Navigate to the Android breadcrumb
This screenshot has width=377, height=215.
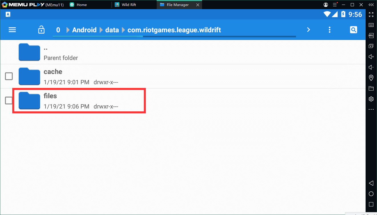click(84, 30)
